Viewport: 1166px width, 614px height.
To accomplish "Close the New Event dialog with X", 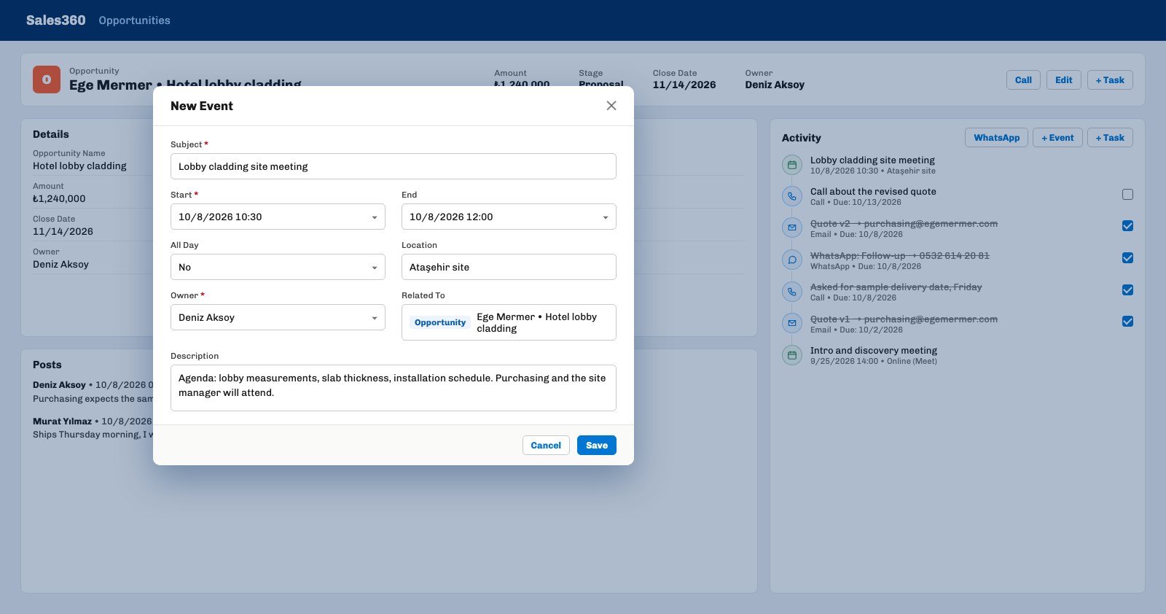I will [x=611, y=106].
